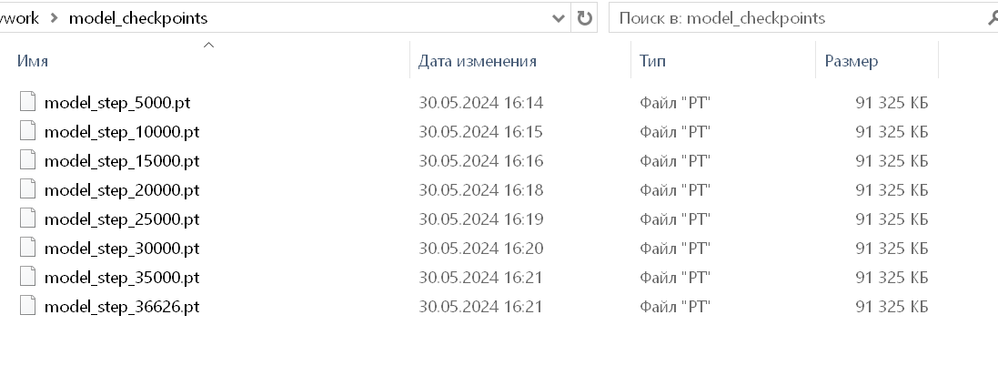998x376 pixels.
Task: Click the model_step_10000.pt file icon
Action: pos(27,131)
